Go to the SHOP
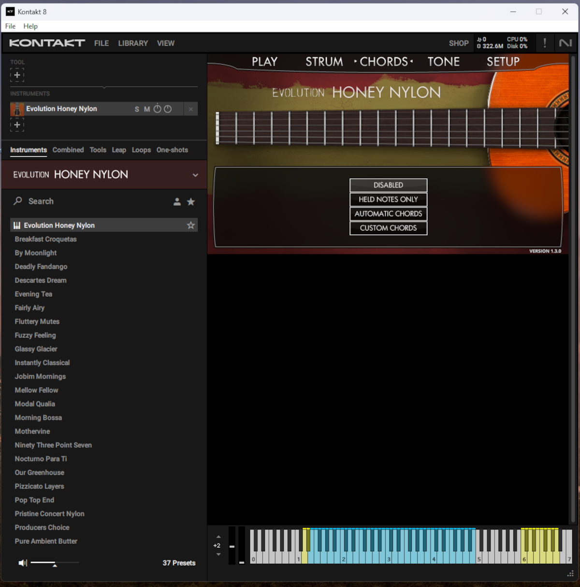Image resolution: width=580 pixels, height=587 pixels. click(x=459, y=43)
